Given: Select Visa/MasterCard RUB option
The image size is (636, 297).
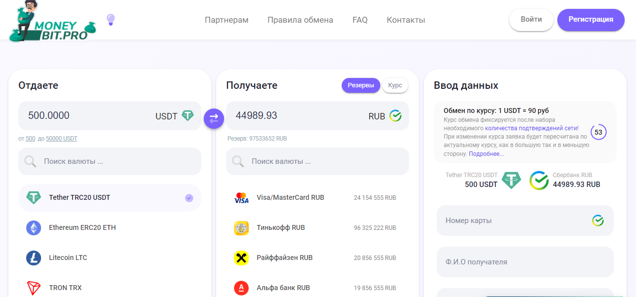Looking at the screenshot, I should coord(318,198).
